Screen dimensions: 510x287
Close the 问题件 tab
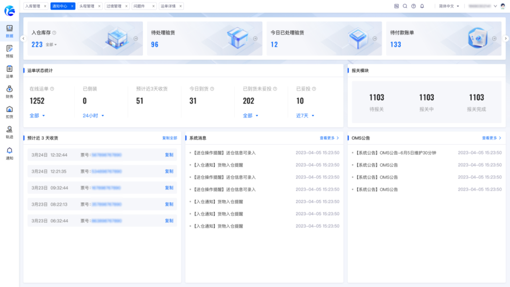(153, 6)
